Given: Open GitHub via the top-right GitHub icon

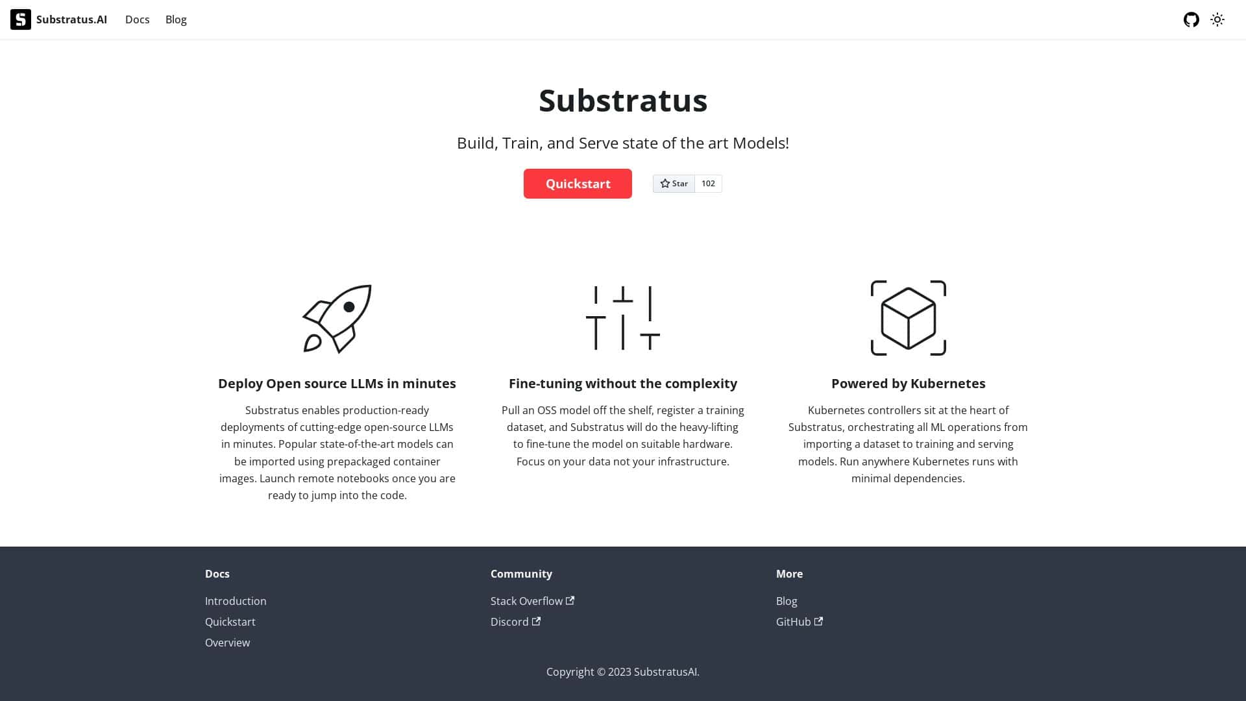Looking at the screenshot, I should [x=1191, y=19].
